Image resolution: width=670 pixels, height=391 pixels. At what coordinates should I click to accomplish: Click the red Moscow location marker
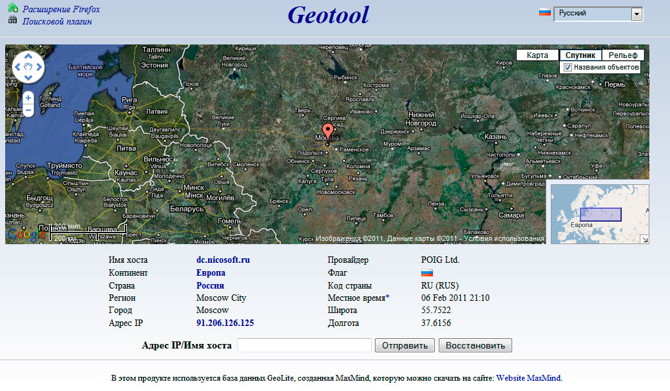click(x=328, y=131)
